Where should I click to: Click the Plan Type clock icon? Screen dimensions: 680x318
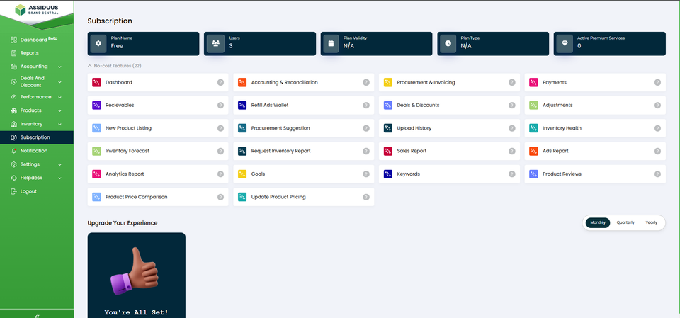coord(448,43)
